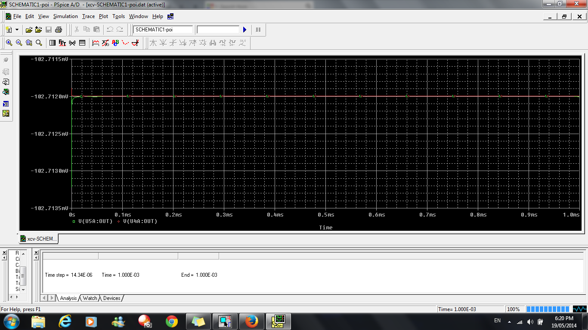Open the Window menu
Viewport: 588px width, 330px height.
pos(139,16)
